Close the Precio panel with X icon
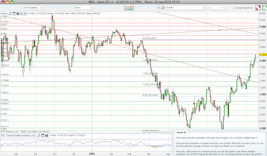This screenshot has width=267, height=156. tap(18, 13)
